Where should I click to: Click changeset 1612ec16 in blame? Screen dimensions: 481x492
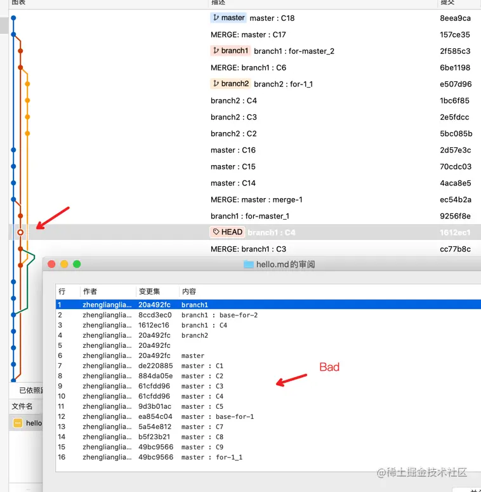click(x=154, y=325)
